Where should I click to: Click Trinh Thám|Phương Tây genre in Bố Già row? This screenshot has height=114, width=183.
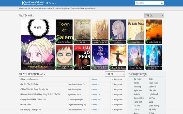click(x=77, y=84)
